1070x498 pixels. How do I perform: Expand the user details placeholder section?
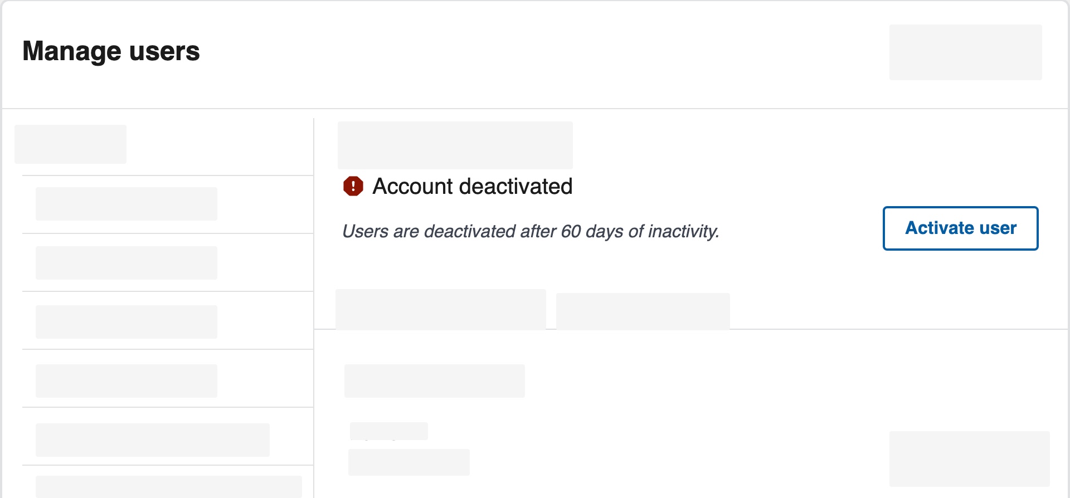click(435, 380)
